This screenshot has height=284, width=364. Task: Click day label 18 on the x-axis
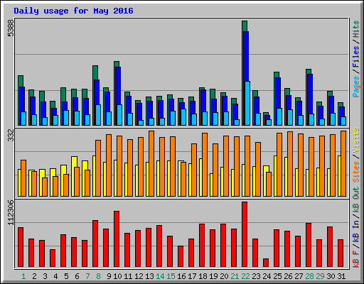coord(203,276)
